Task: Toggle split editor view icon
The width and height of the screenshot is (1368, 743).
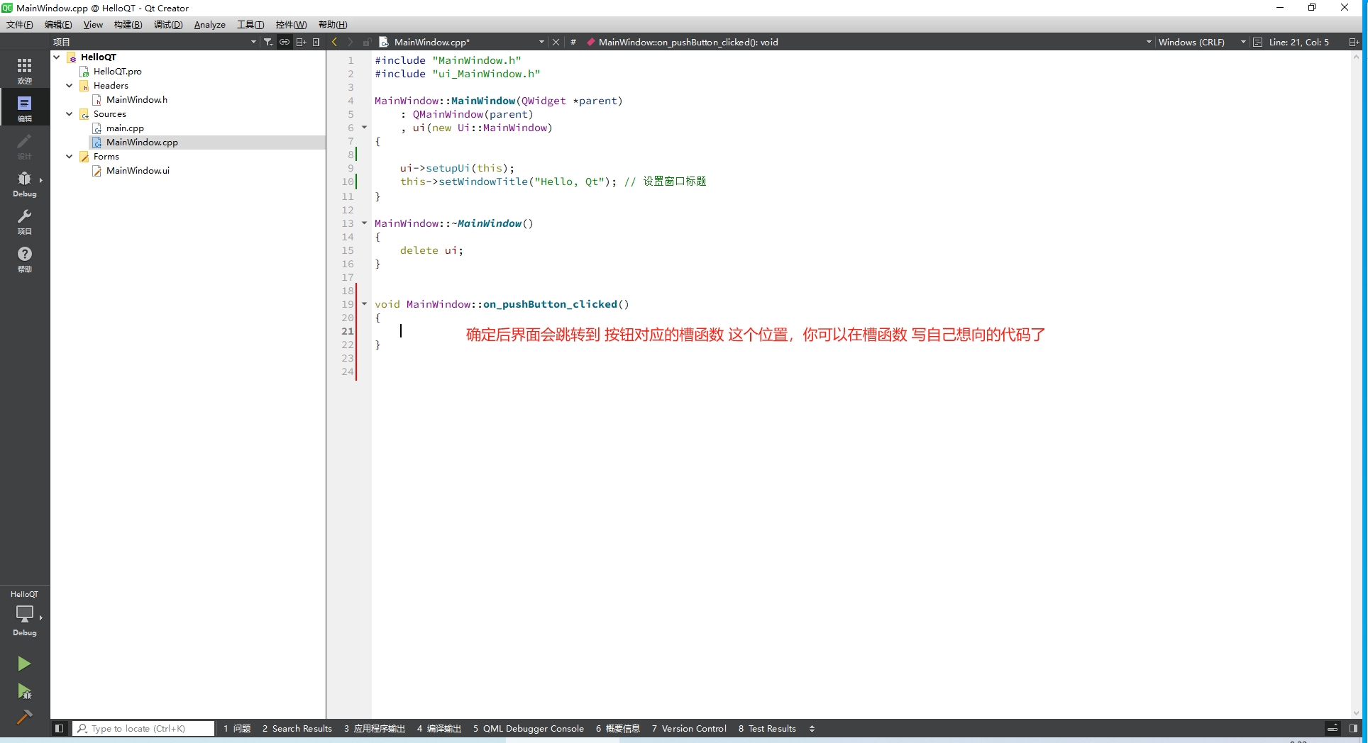Action: pyautogui.click(x=1354, y=42)
